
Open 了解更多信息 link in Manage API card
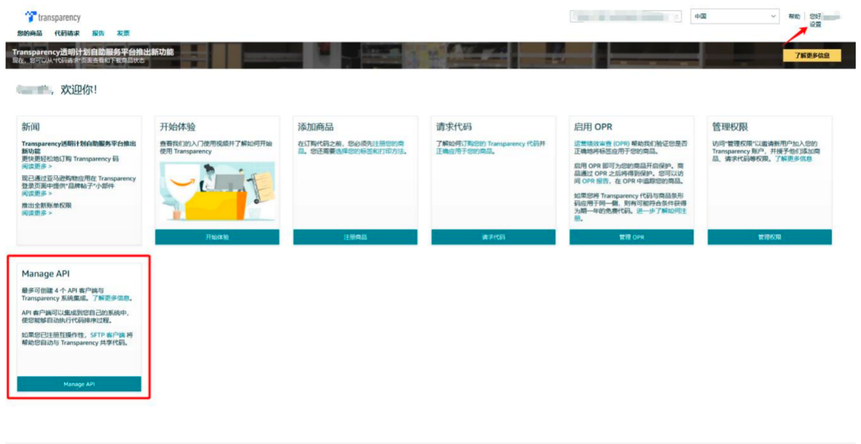[x=112, y=298]
